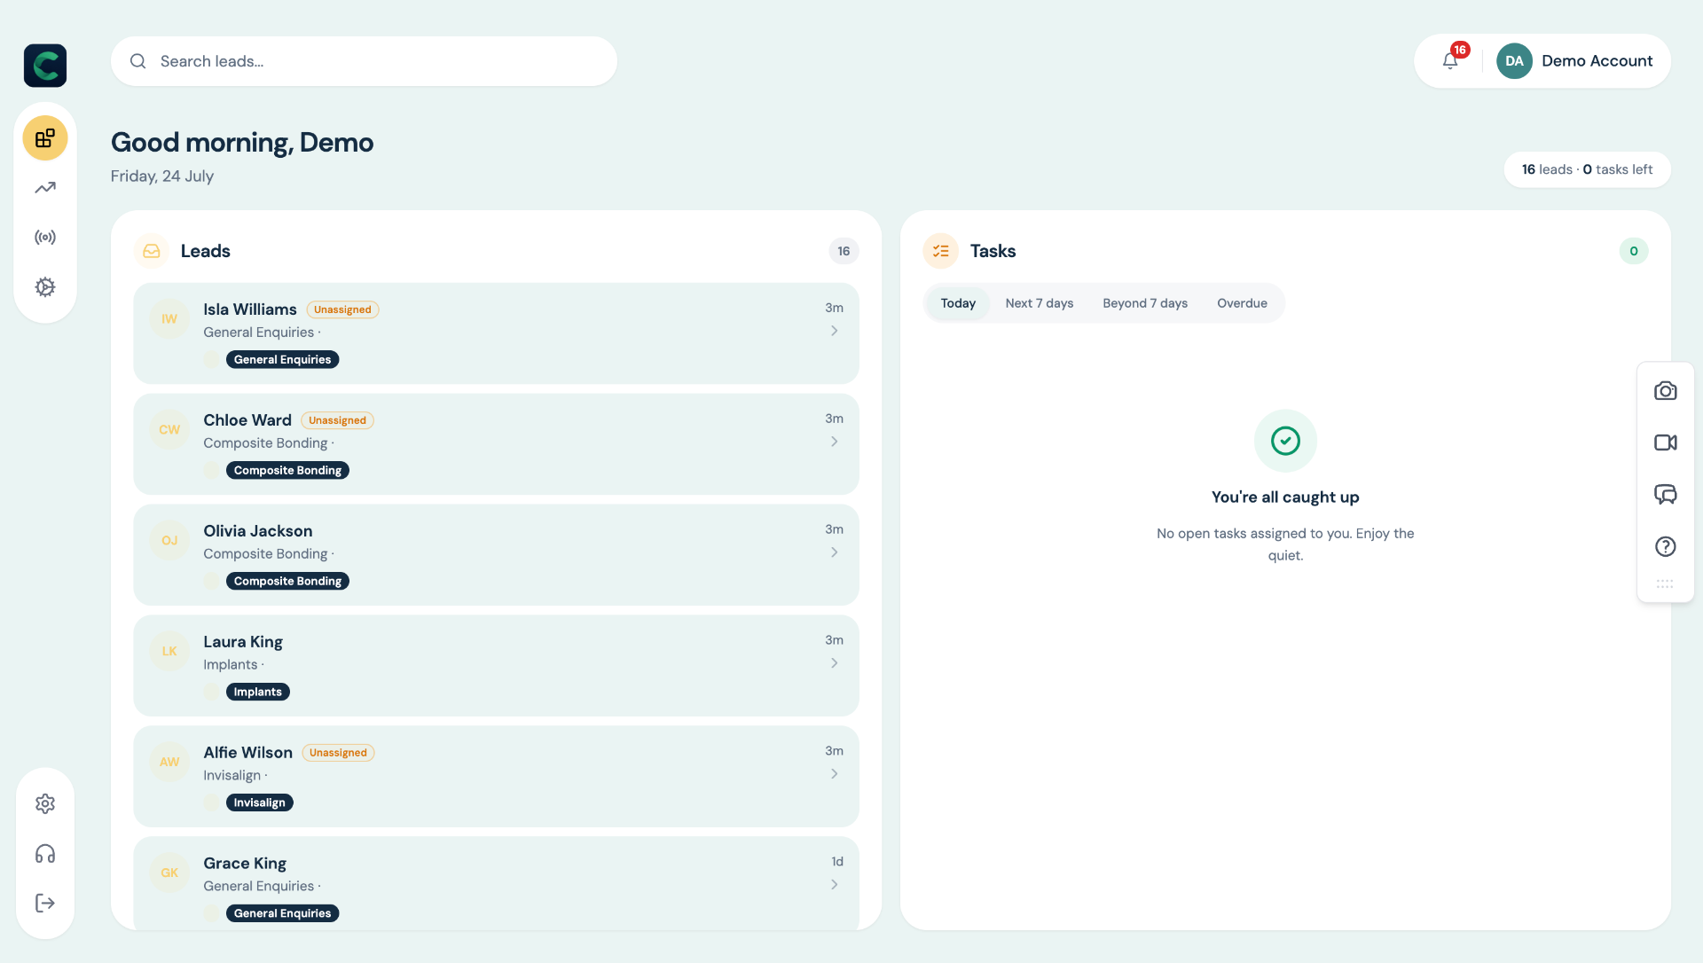Click the AW avatar for Alfie Wilson
The image size is (1703, 963).
(x=169, y=763)
